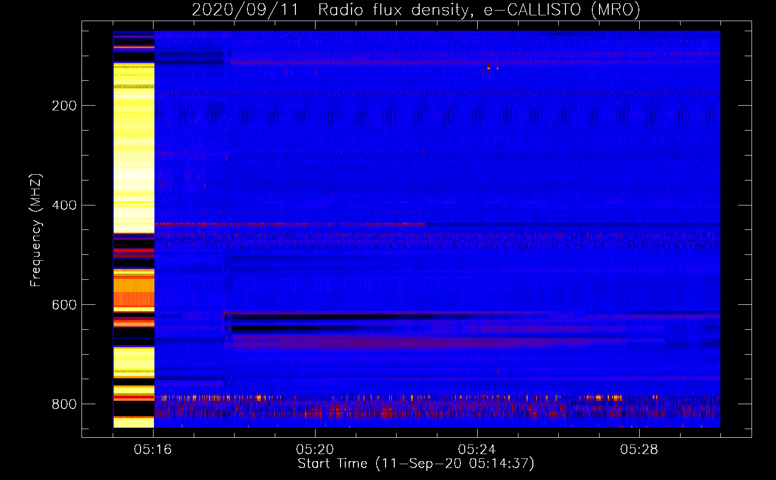Select the 600 frequency tick label

coord(64,305)
